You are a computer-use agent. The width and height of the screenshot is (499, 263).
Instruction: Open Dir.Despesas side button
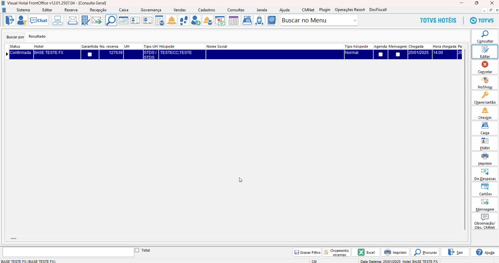click(x=485, y=174)
